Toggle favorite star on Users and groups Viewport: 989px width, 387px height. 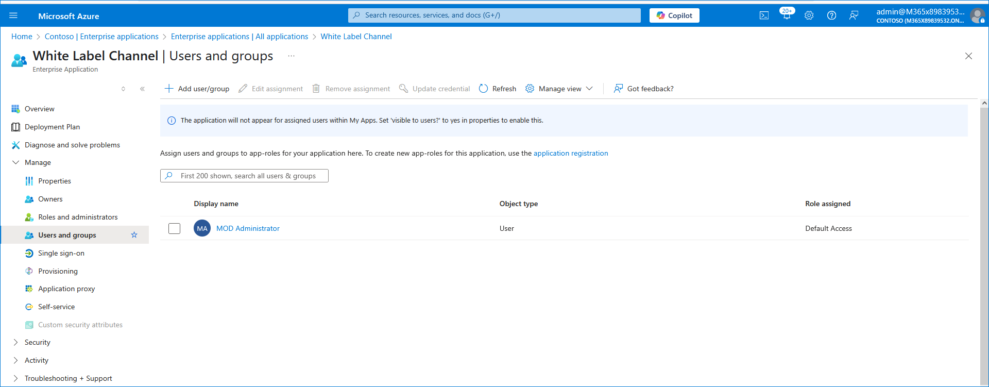pos(134,235)
